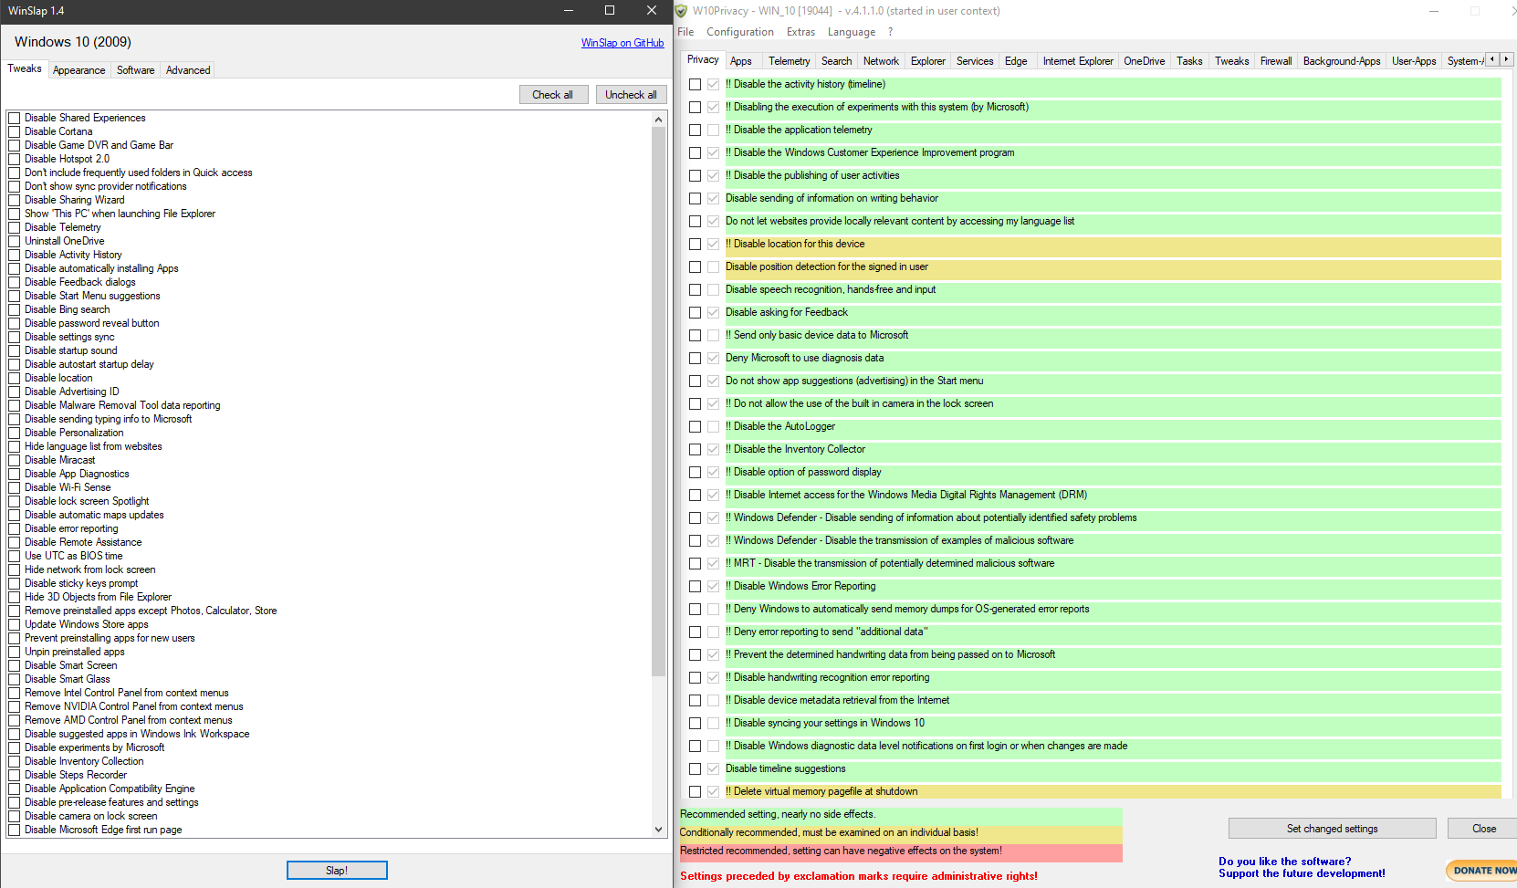Viewport: 1517px width, 888px height.
Task: Switch to the Services tab
Action: [975, 61]
